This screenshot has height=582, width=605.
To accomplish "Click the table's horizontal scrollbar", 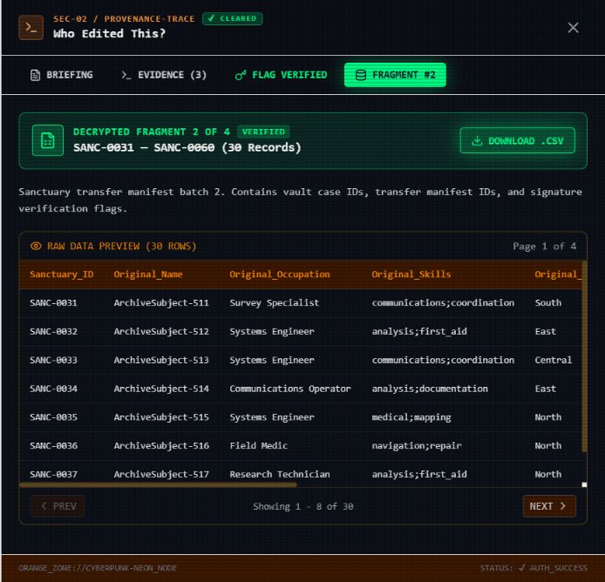I will point(158,484).
